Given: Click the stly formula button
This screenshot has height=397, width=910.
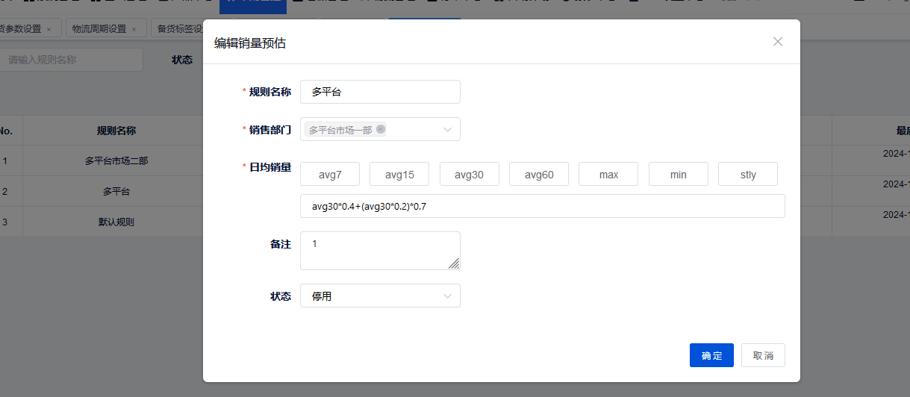Looking at the screenshot, I should [x=748, y=175].
